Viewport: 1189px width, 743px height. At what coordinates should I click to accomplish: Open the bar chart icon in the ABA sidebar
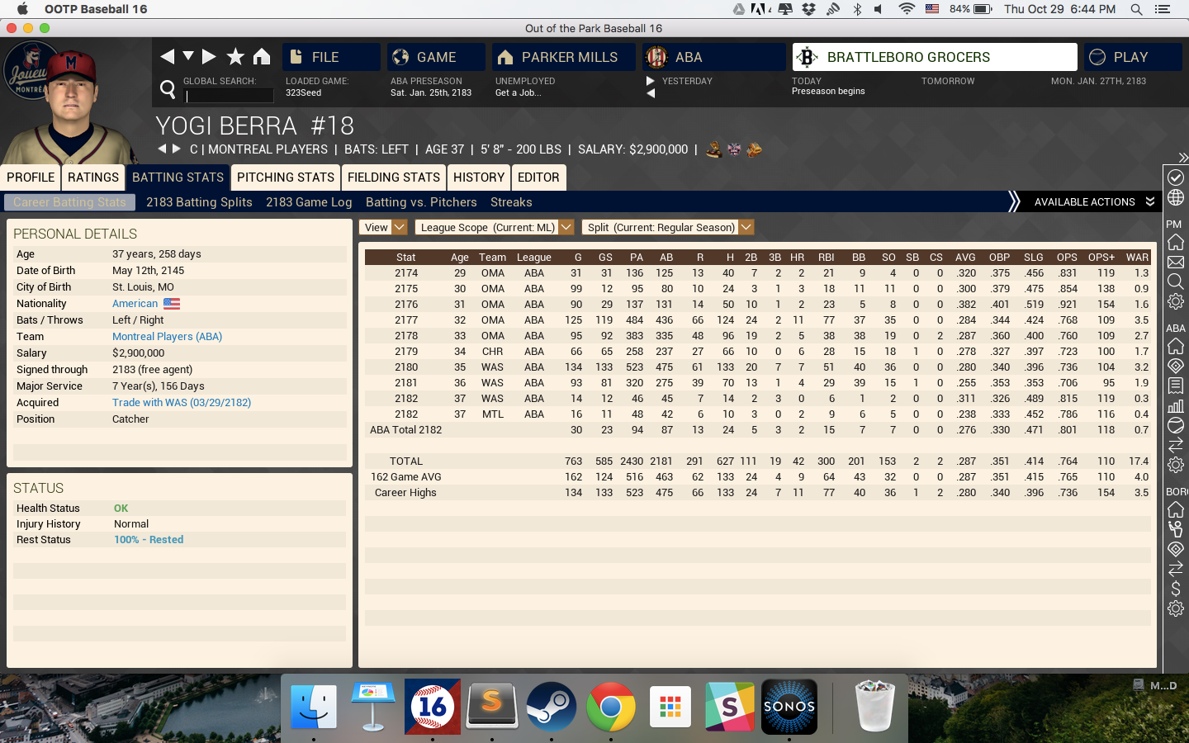point(1176,405)
